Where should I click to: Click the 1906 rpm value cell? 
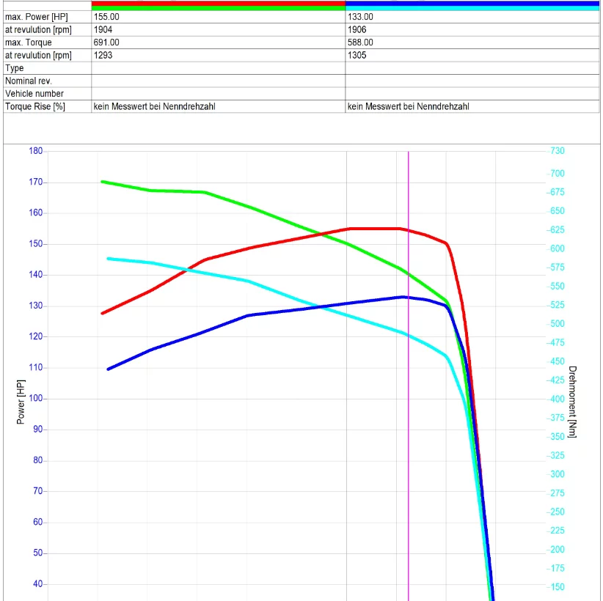pyautogui.click(x=472, y=30)
